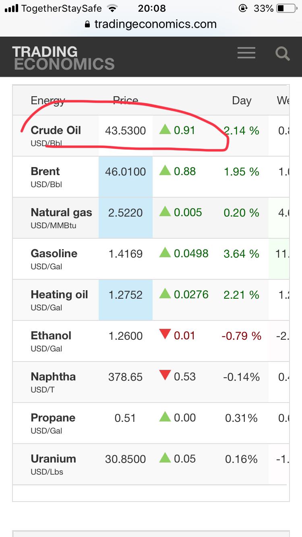Open the Gasoline commodity link
The width and height of the screenshot is (302, 537).
pyautogui.click(x=54, y=254)
